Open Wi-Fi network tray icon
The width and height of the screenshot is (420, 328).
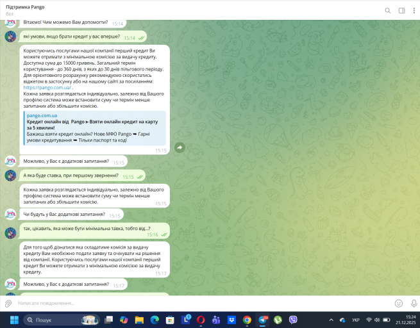pyautogui.click(x=369, y=320)
